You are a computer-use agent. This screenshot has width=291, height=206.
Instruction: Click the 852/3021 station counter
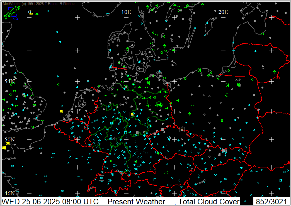pos(271,202)
